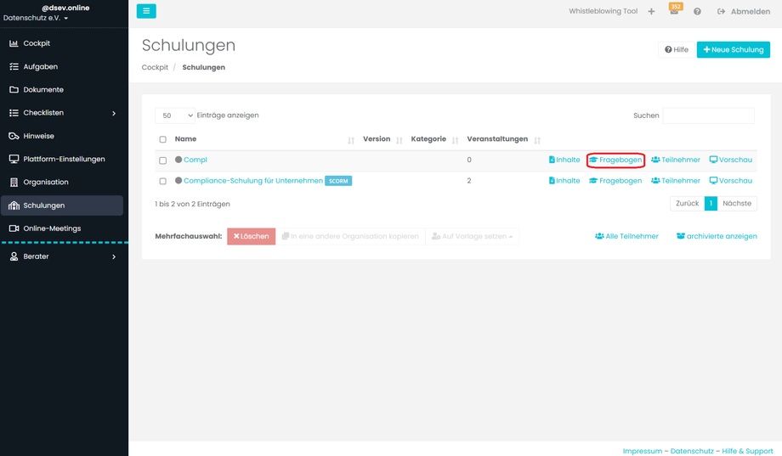Open Aufgaben in the sidebar
The image size is (782, 456).
(x=62, y=67)
